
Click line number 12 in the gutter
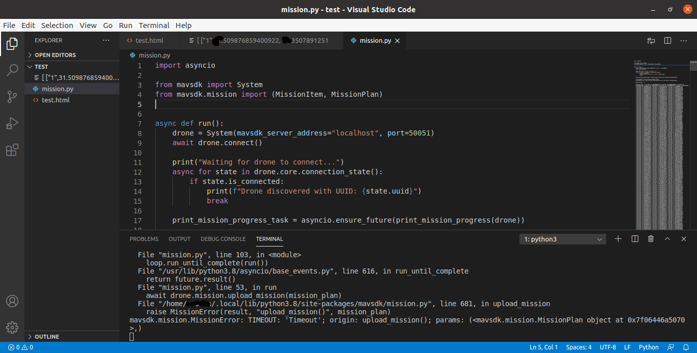[138, 172]
